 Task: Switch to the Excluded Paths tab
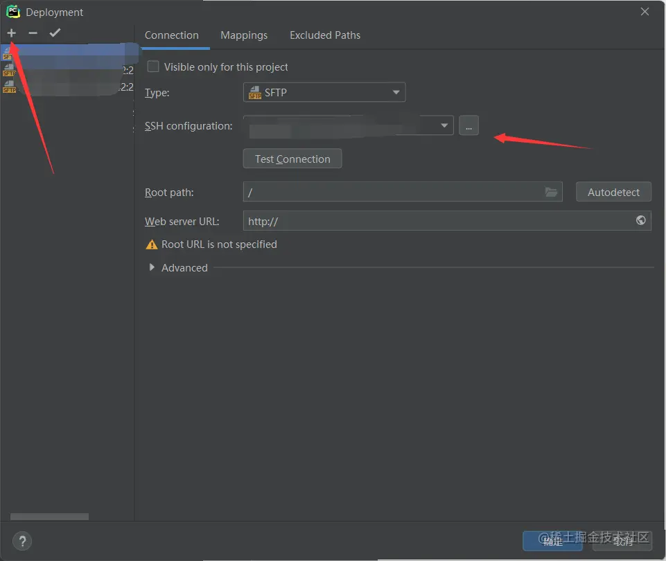(x=325, y=35)
